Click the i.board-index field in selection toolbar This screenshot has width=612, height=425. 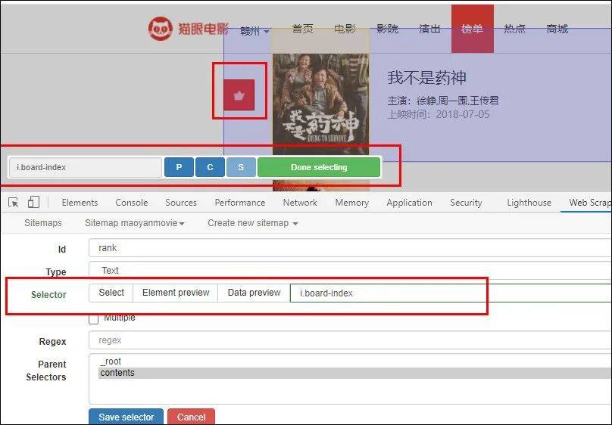tap(85, 167)
